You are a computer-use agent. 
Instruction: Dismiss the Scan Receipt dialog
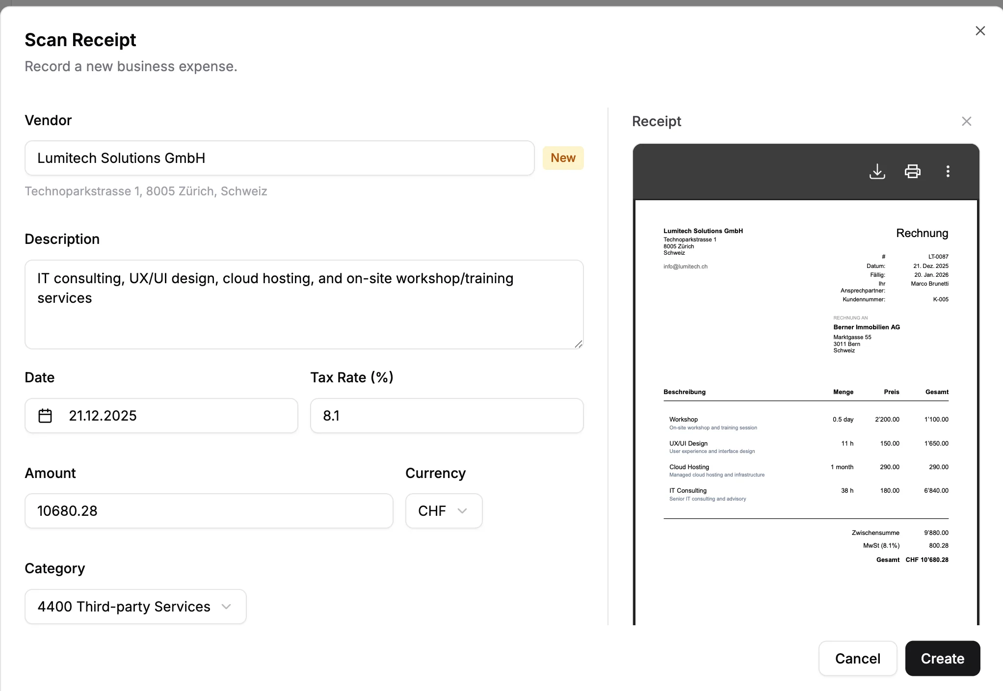[x=980, y=30]
